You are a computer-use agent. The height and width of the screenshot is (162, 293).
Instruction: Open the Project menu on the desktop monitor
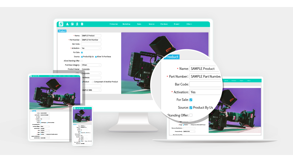pos(177,24)
